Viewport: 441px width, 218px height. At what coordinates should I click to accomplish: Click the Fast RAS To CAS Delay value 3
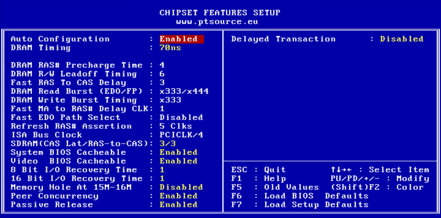[x=162, y=83]
